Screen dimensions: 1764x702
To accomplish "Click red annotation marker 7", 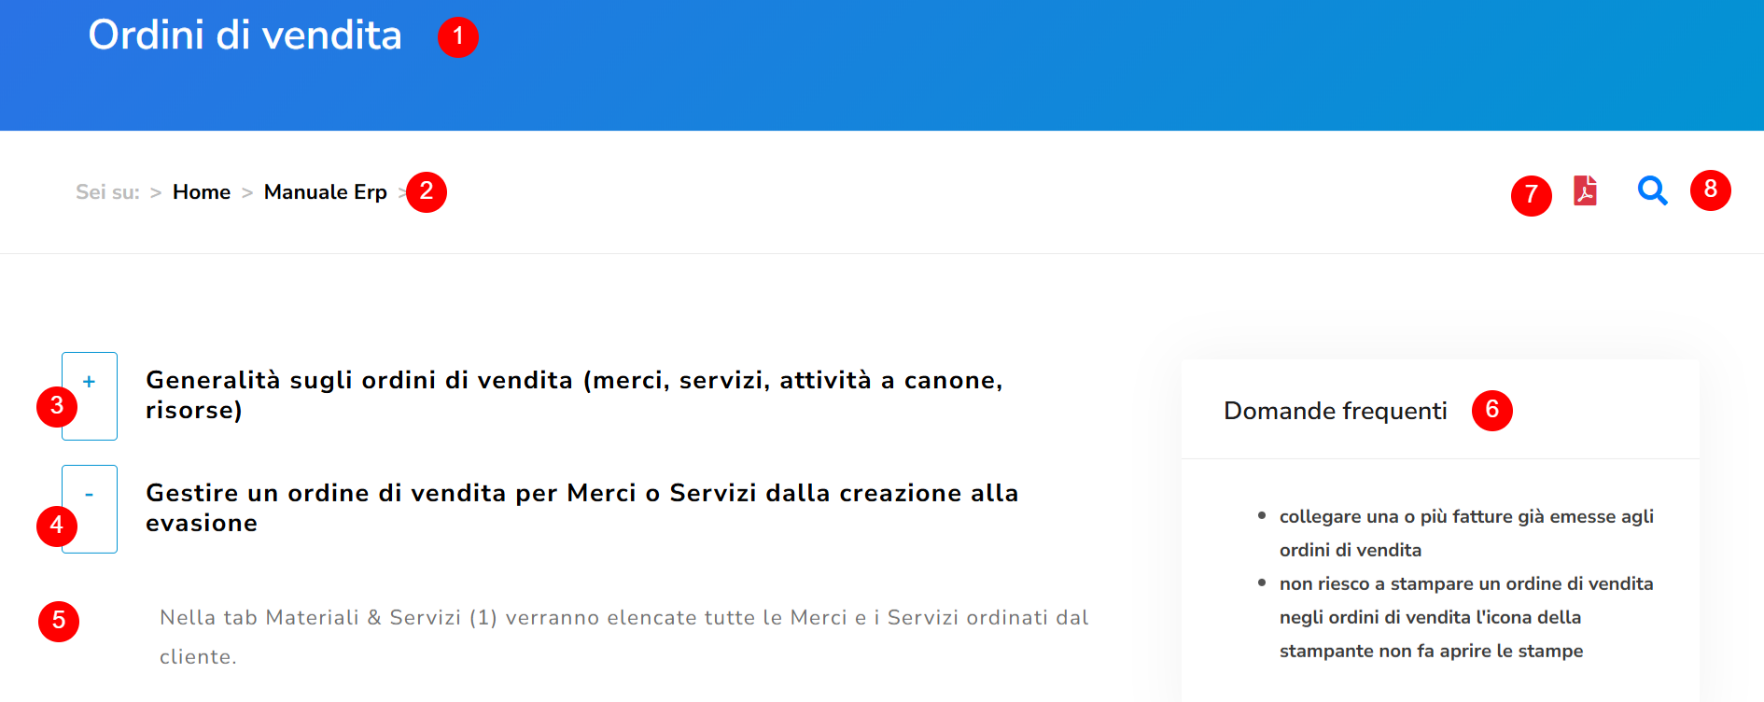I will 1532,196.
